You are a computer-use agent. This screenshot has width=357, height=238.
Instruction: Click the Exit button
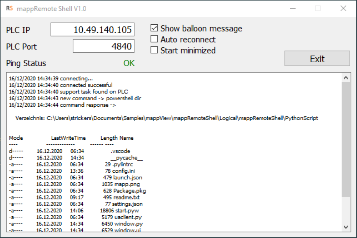tap(317, 58)
